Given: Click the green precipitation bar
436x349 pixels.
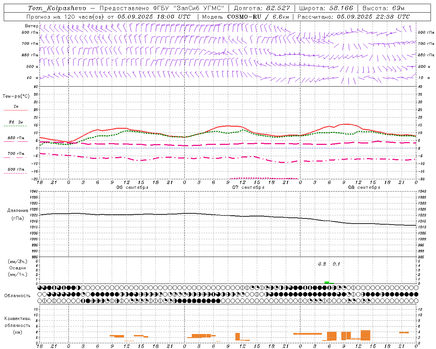Looking at the screenshot, I should click(327, 282).
